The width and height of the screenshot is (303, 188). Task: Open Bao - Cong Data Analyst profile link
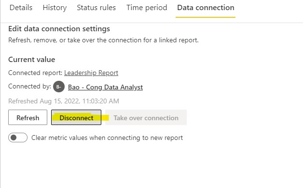point(105,87)
